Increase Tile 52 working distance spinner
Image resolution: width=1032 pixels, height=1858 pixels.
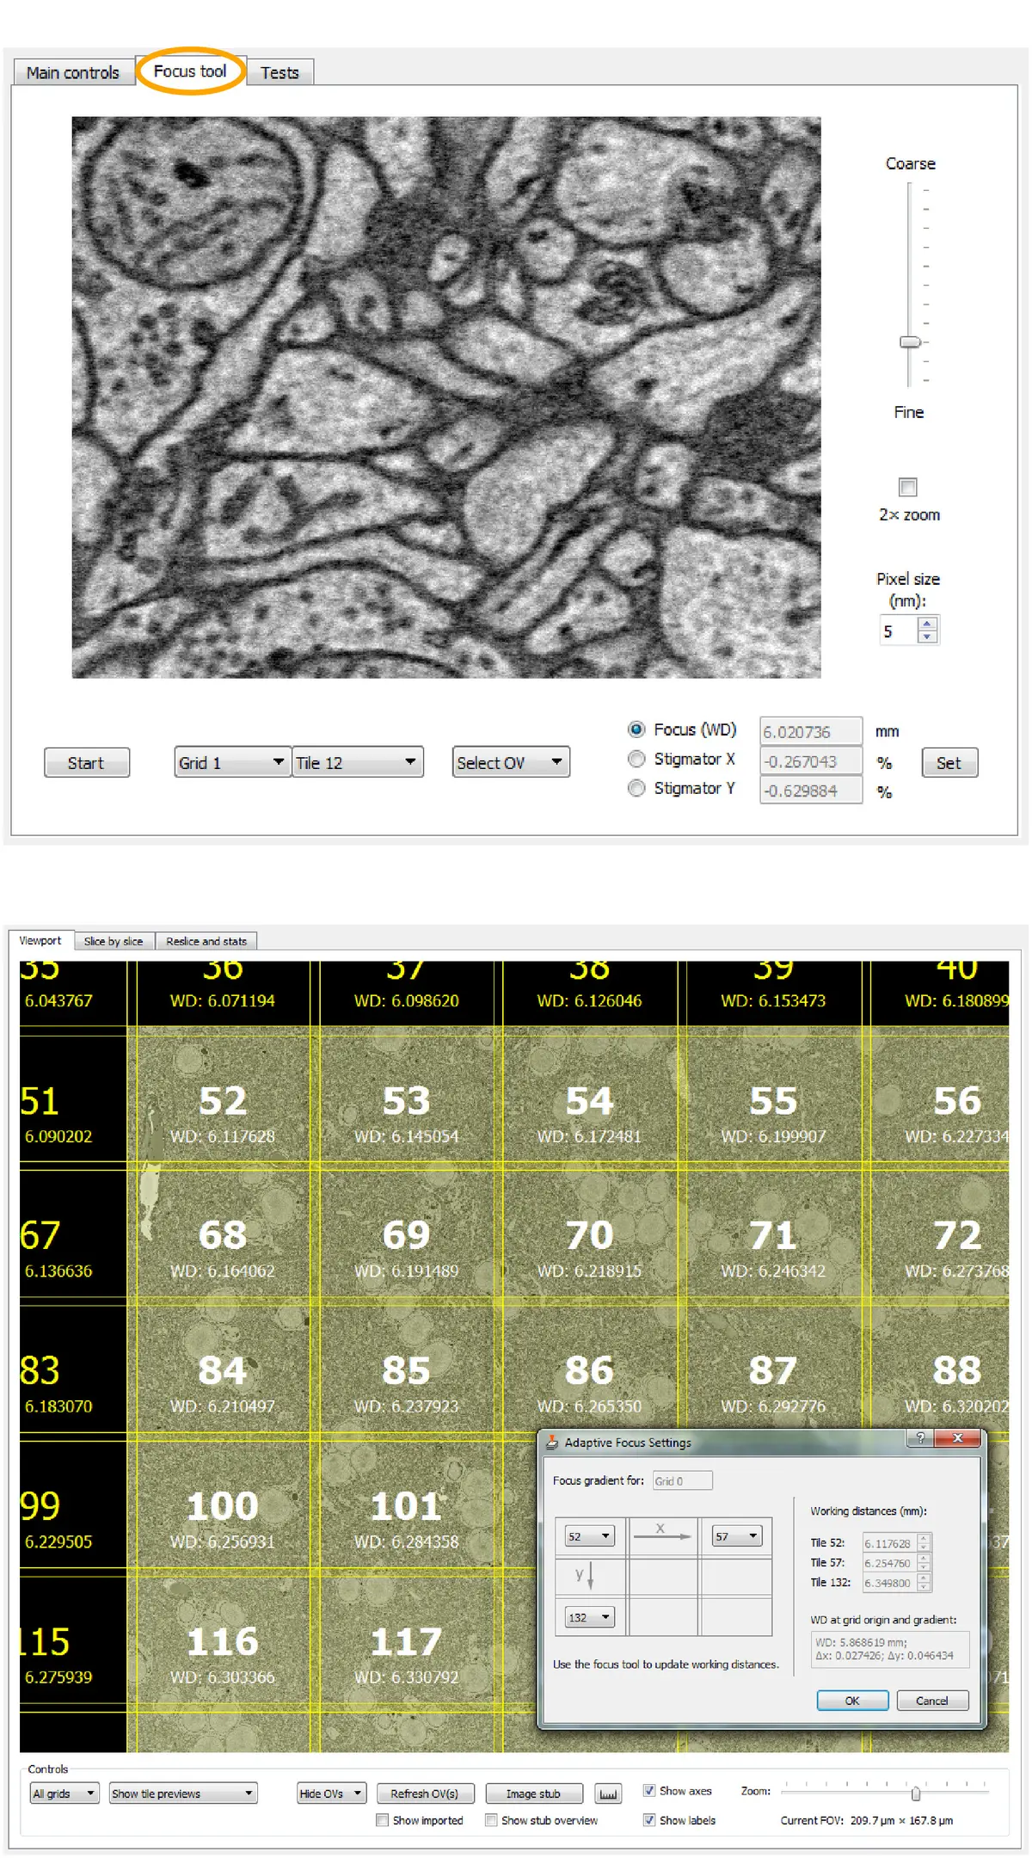click(x=924, y=1539)
